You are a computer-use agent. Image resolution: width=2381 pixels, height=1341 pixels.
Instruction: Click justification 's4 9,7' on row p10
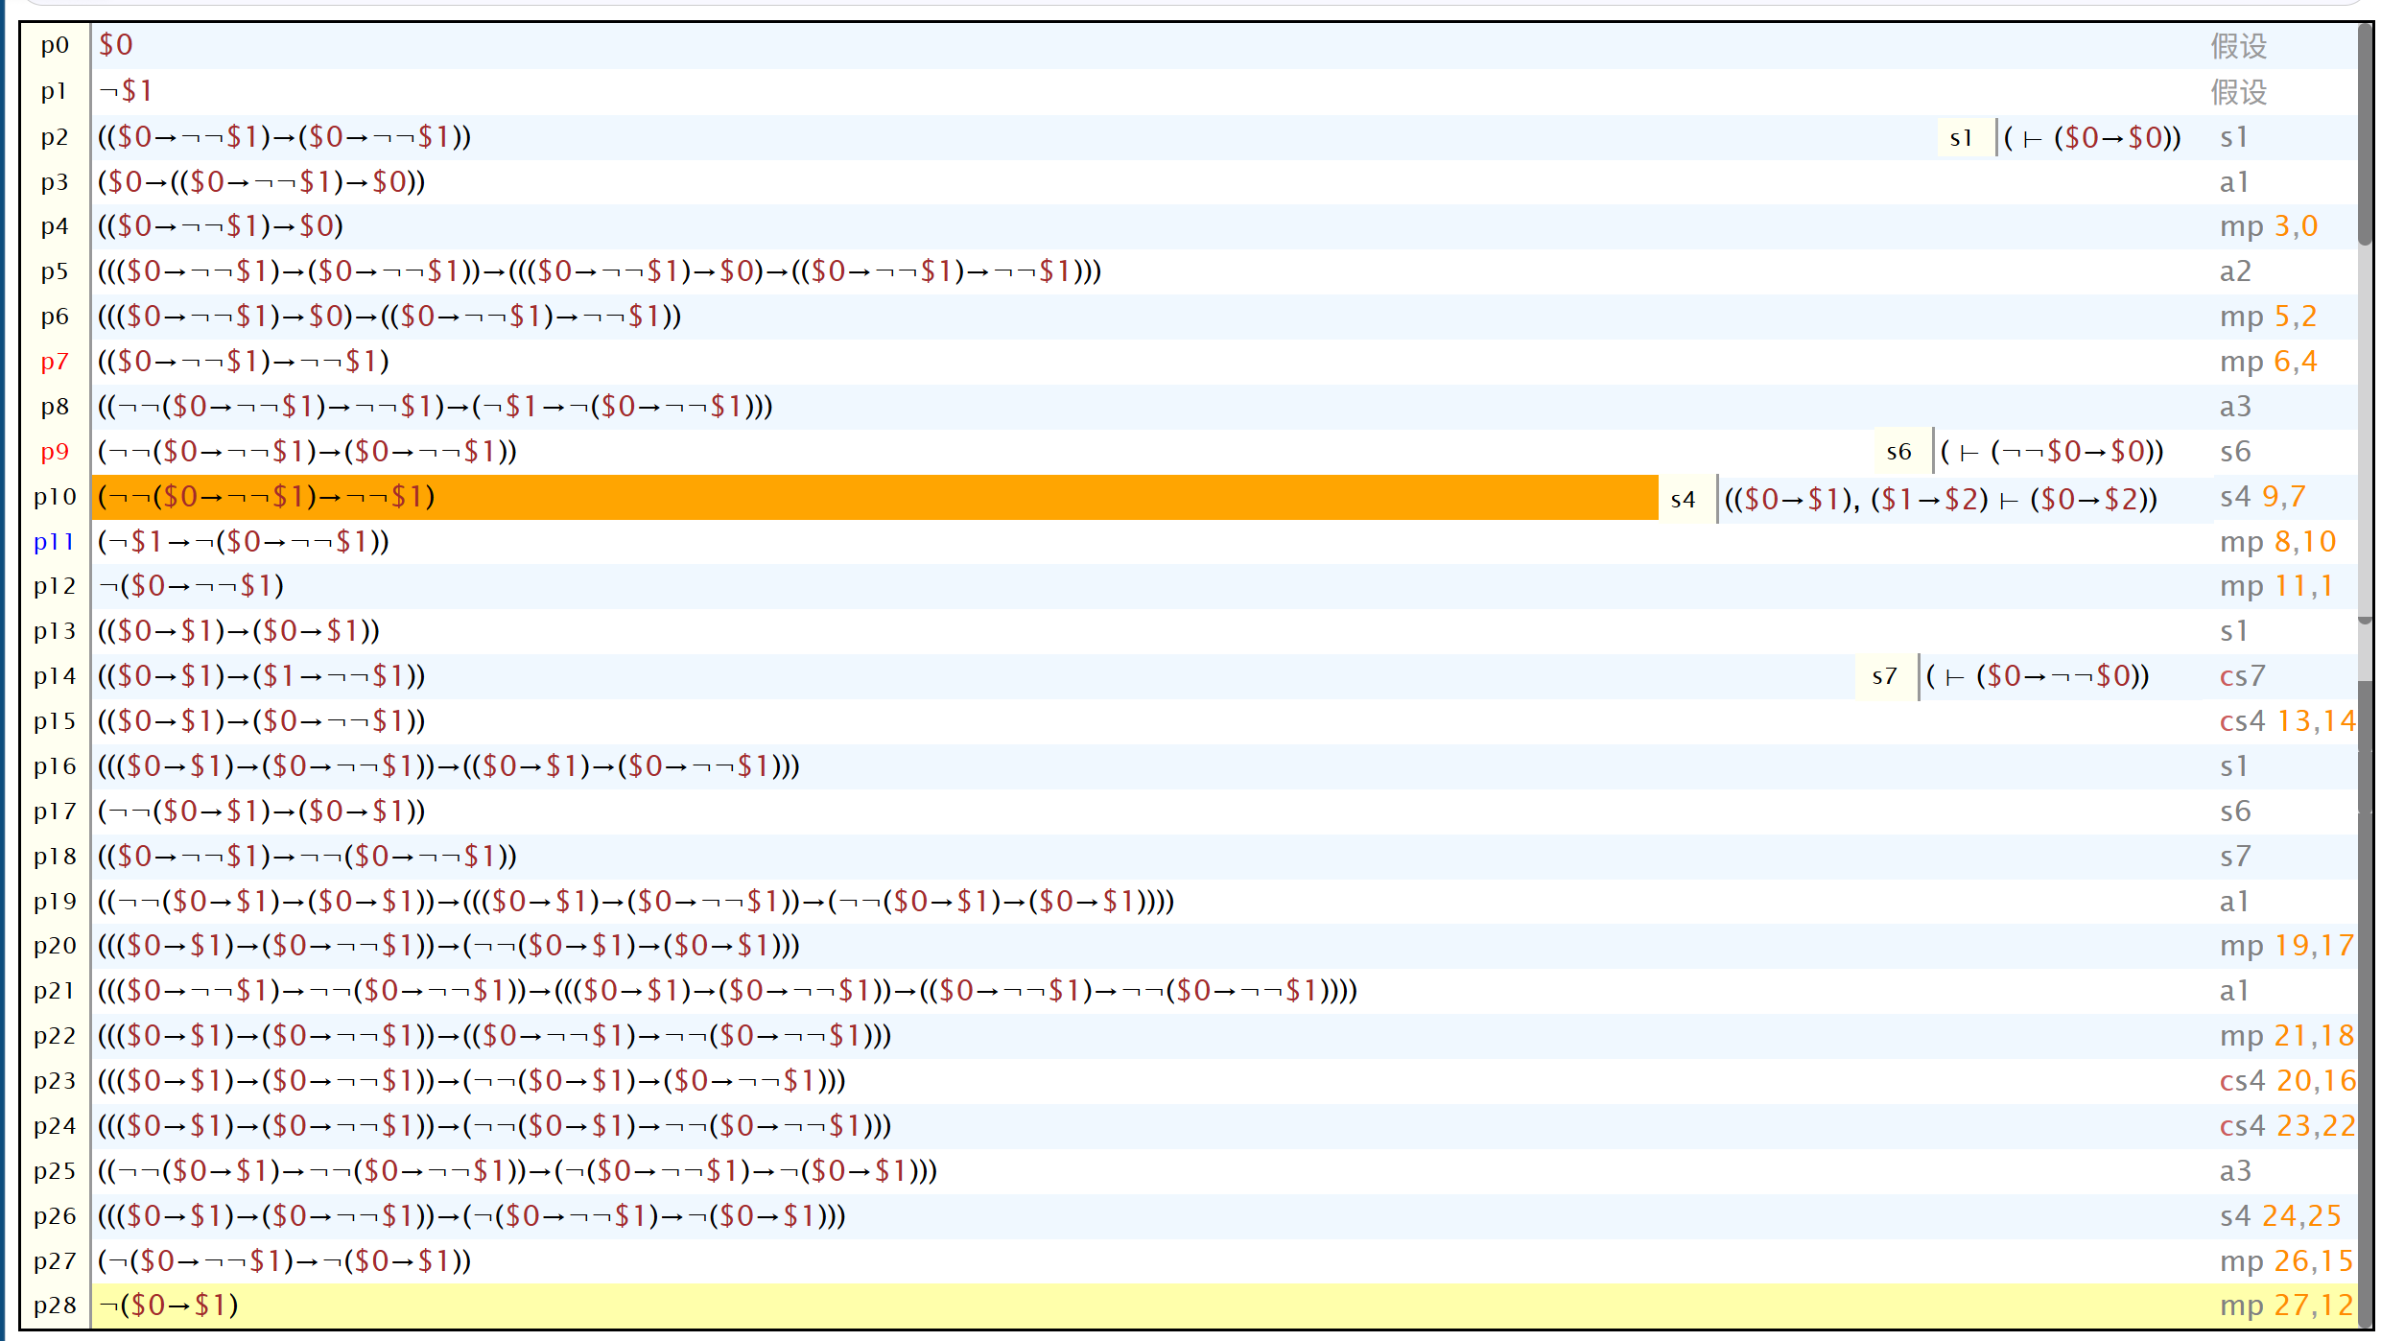(x=2262, y=497)
